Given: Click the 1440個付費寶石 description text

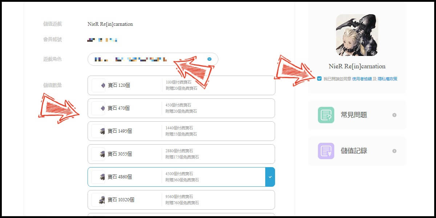Looking at the screenshot, I should (x=179, y=128).
